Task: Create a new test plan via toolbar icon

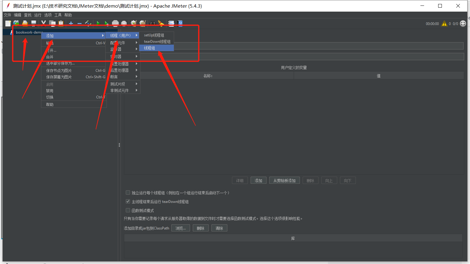Action: point(8,23)
